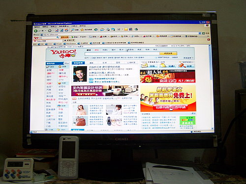This screenshot has height=184, width=246.
Task: Click the Yahoo! 奇摩 logo
Action: (63, 53)
